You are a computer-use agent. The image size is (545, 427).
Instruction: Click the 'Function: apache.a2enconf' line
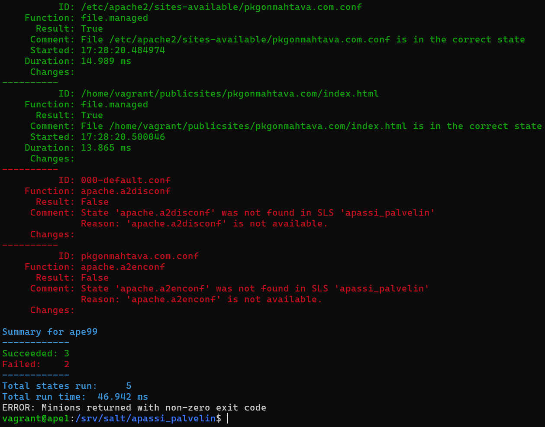tap(95, 267)
